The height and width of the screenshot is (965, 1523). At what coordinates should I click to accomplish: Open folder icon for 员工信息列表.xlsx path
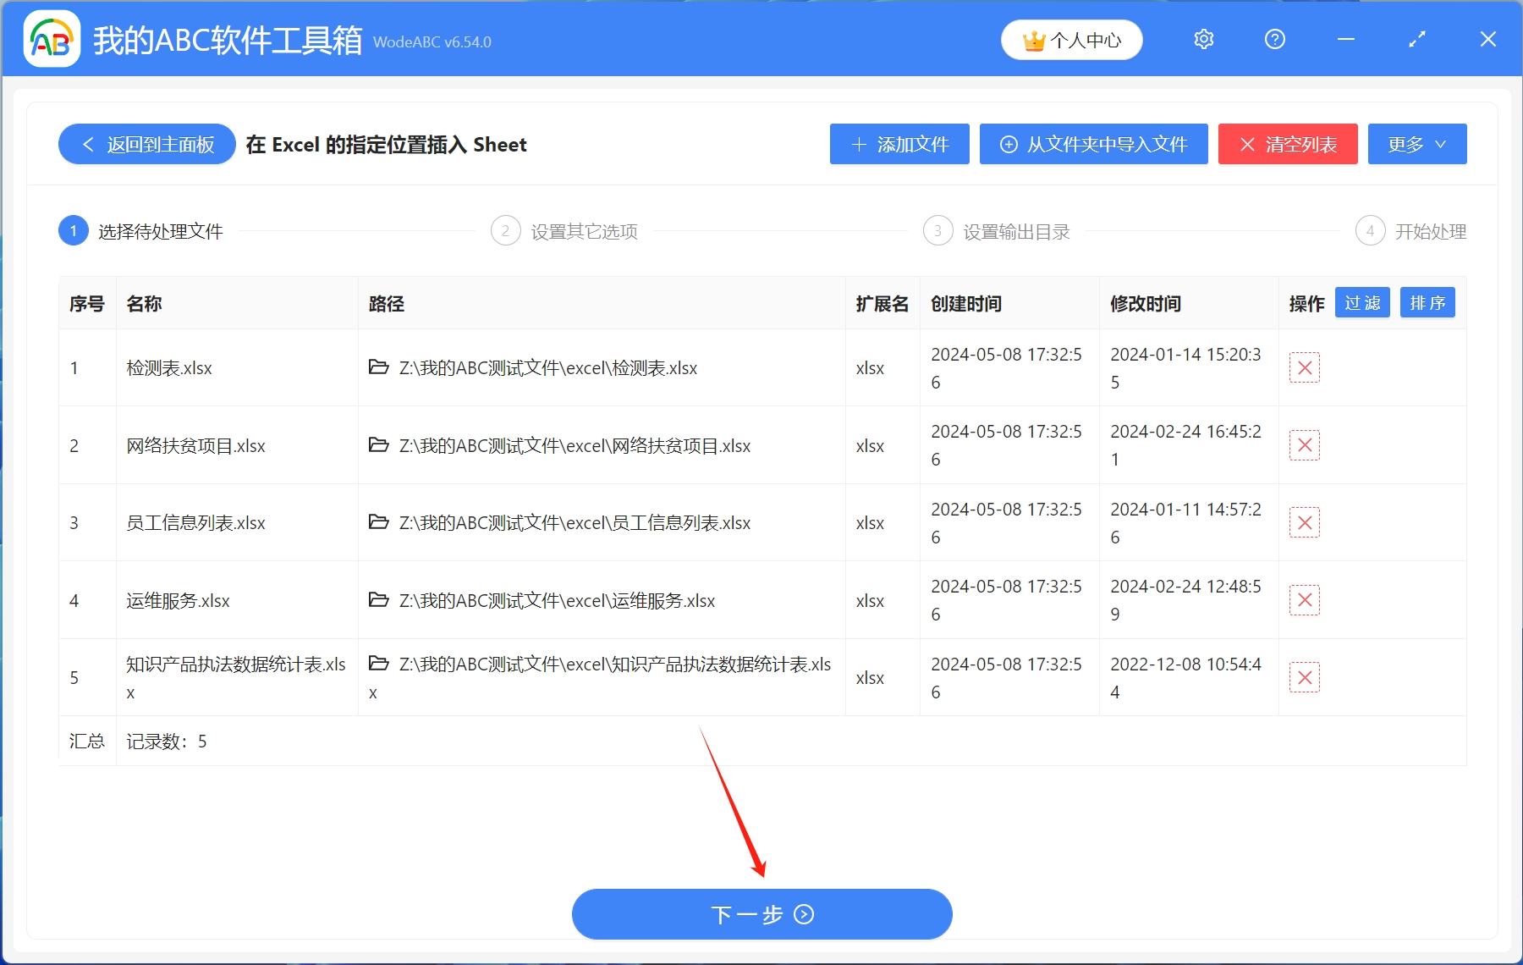379,522
